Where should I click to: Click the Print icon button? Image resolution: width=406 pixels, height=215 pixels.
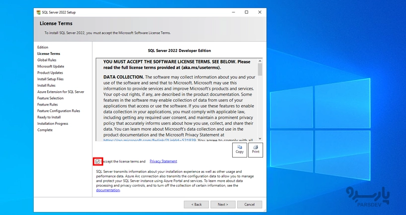(255, 150)
